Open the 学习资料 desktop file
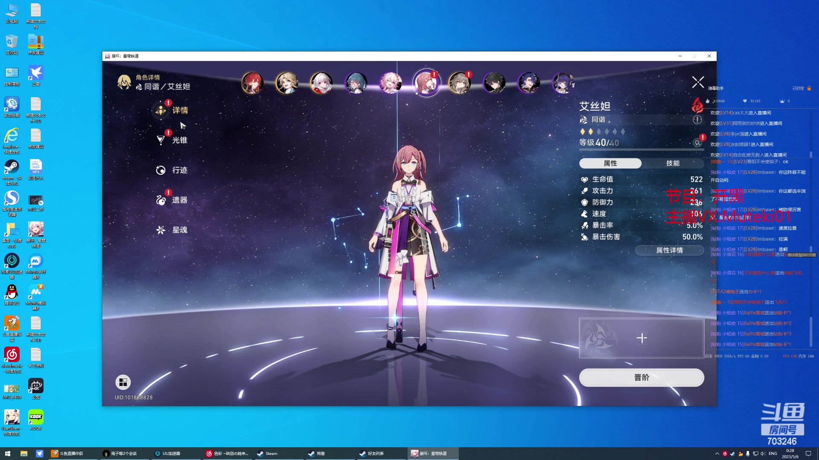This screenshot has height=460, width=819. click(36, 357)
